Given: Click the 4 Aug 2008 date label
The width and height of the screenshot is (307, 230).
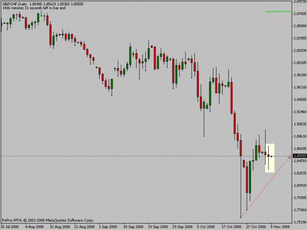Looking at the screenshot, I should [34, 227].
